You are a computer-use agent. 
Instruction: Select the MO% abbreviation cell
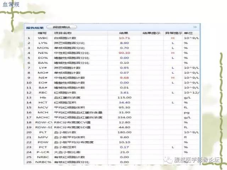point(43,48)
